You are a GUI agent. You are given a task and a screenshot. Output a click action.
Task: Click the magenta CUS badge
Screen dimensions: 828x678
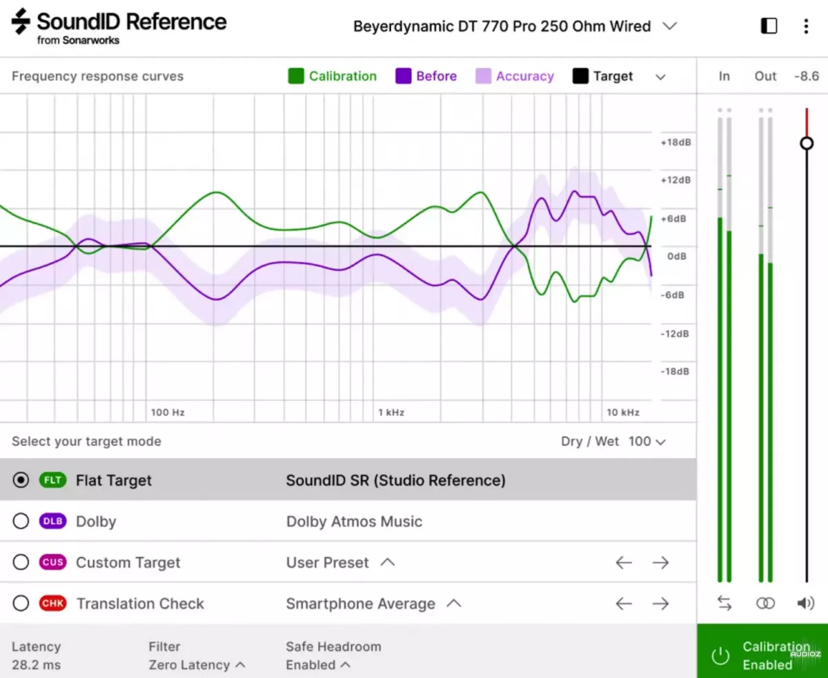pos(53,562)
